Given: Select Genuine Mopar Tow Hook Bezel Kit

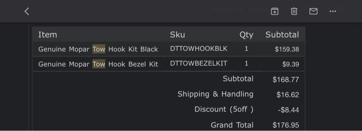Looking at the screenshot, I should [98, 64].
